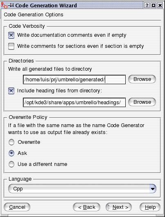Toggle Include heading files from directory
Image resolution: width=165 pixels, height=217 pixels.
coord(11,91)
